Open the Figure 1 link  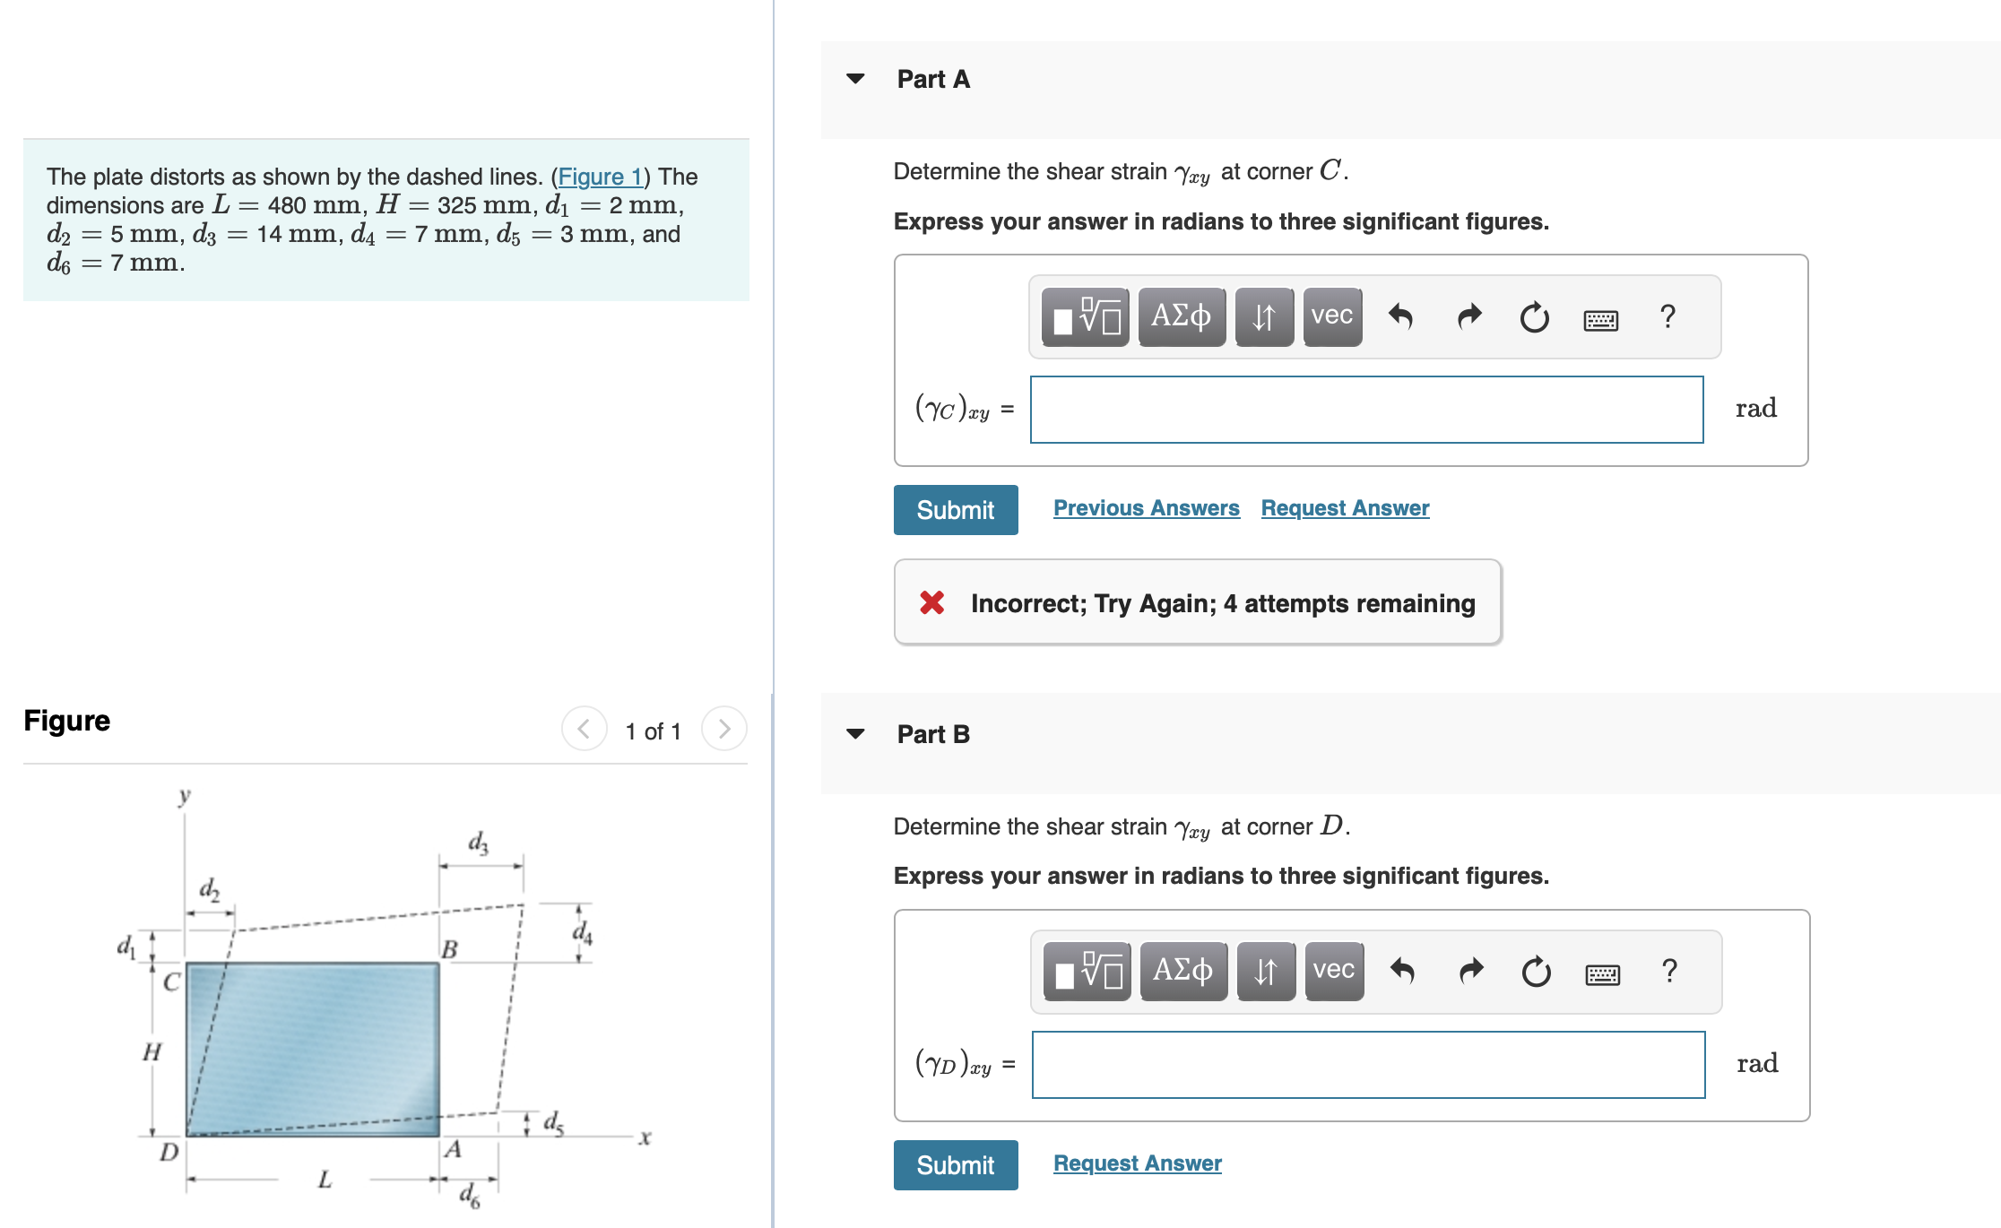pyautogui.click(x=601, y=177)
